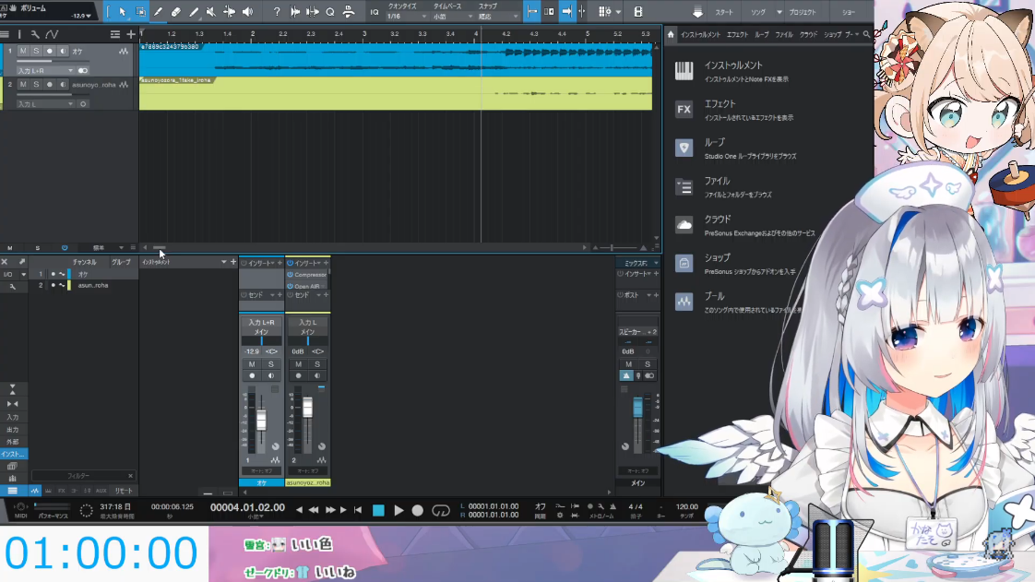Click the リモート button in mixer
The image size is (1035, 582).
pos(125,491)
